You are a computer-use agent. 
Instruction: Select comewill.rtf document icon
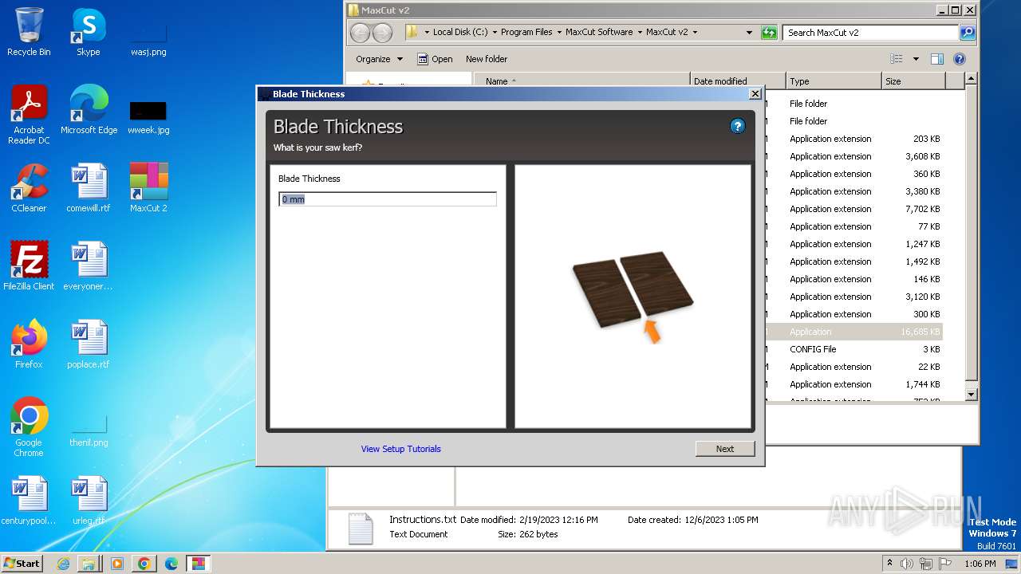pos(89,188)
